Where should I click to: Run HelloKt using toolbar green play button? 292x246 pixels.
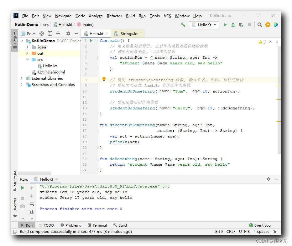click(x=225, y=25)
